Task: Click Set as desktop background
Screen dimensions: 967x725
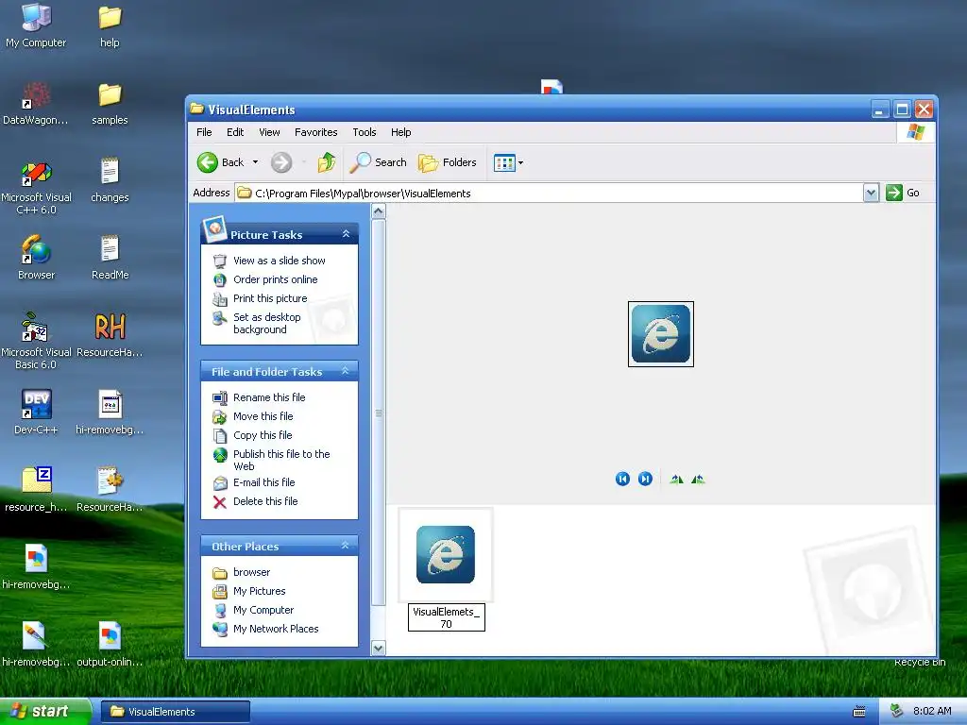Action: pyautogui.click(x=267, y=324)
